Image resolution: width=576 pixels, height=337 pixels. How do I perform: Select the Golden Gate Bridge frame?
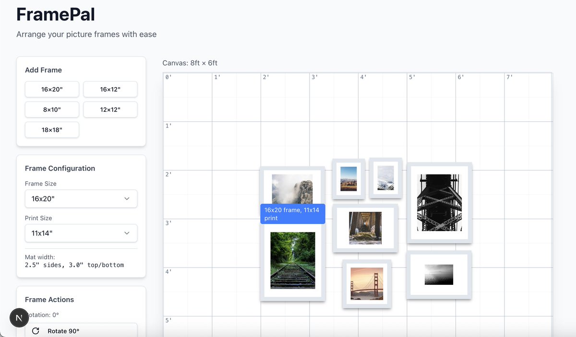[367, 284]
